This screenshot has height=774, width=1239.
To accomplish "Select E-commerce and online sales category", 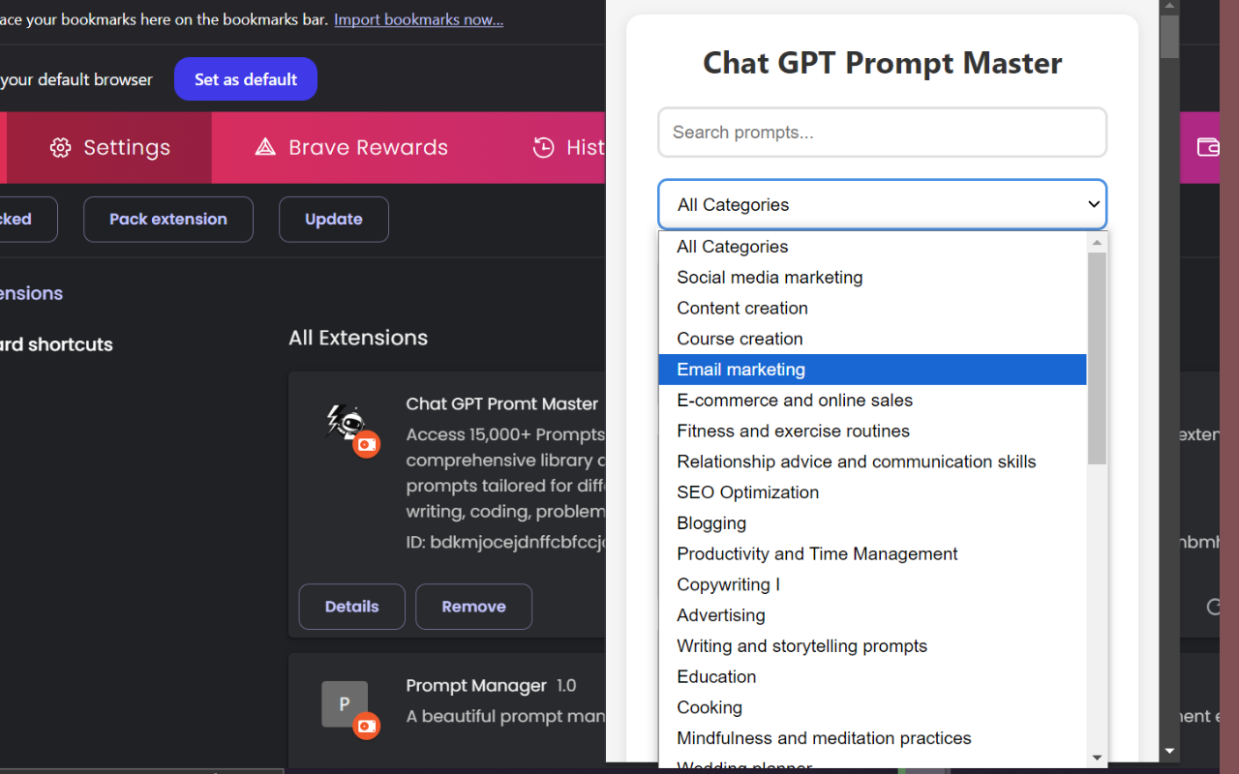I will (872, 401).
